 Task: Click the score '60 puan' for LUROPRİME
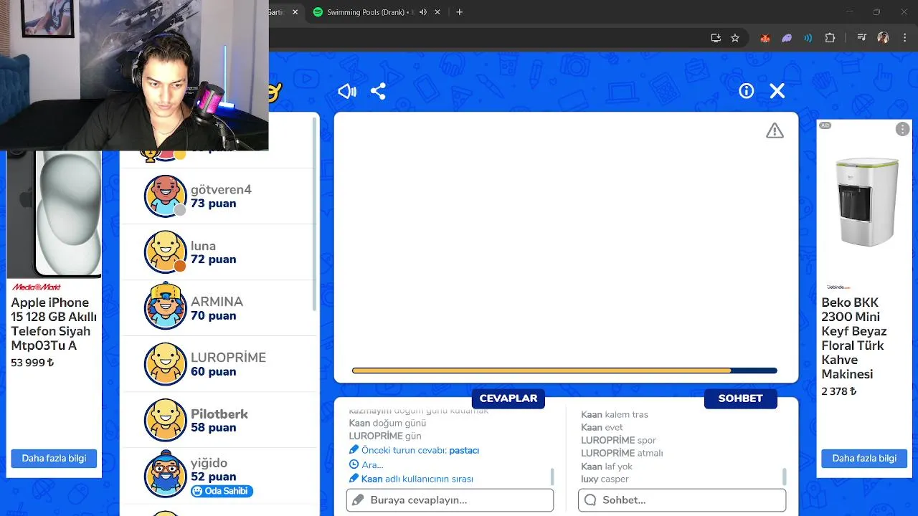213,372
